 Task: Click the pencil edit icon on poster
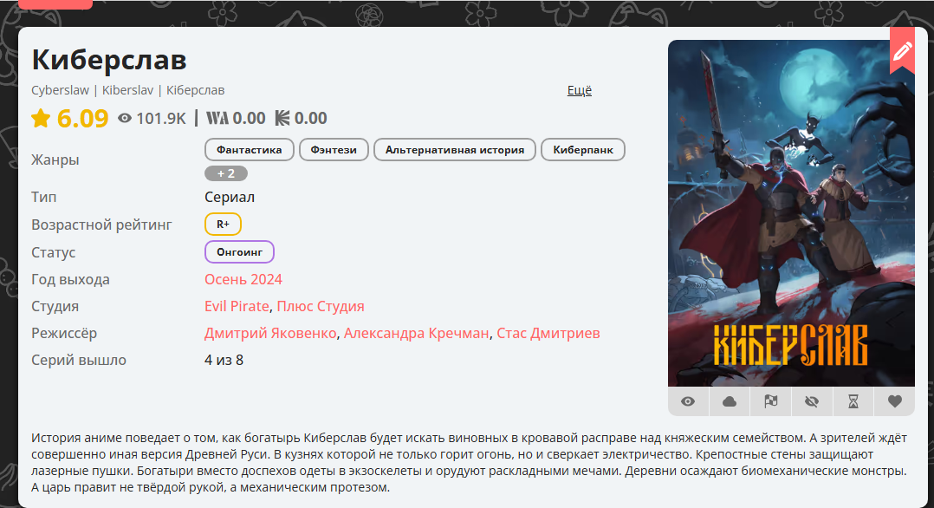coord(902,51)
